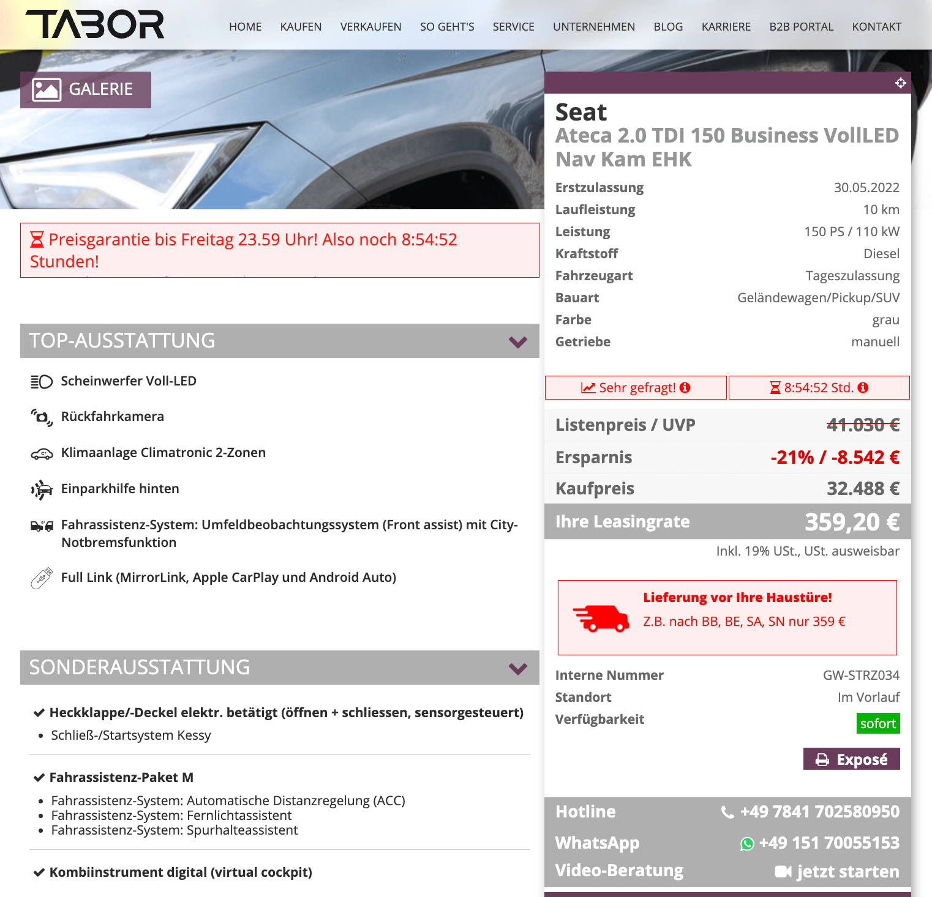Click the red delivery van icon
Screen dimensions: 932x897
601,618
